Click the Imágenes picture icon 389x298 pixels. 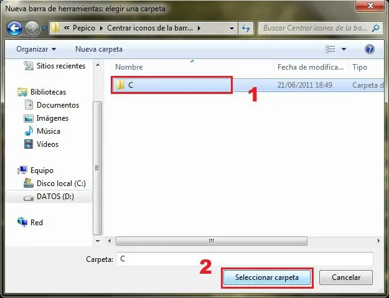coord(29,118)
